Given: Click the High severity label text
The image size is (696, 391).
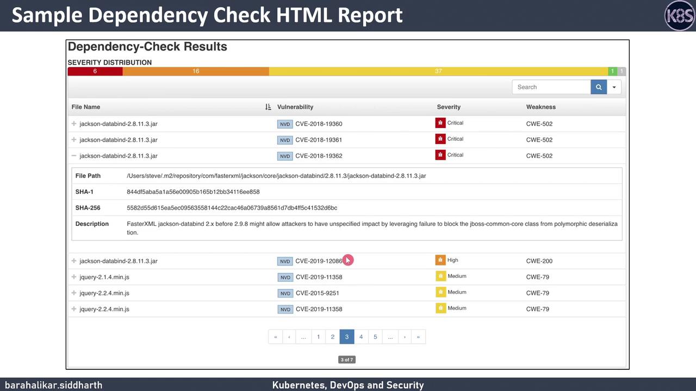Looking at the screenshot, I should [453, 260].
